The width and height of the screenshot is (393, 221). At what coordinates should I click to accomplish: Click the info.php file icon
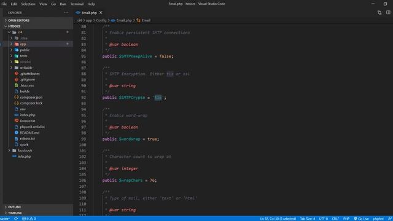pos(14,157)
